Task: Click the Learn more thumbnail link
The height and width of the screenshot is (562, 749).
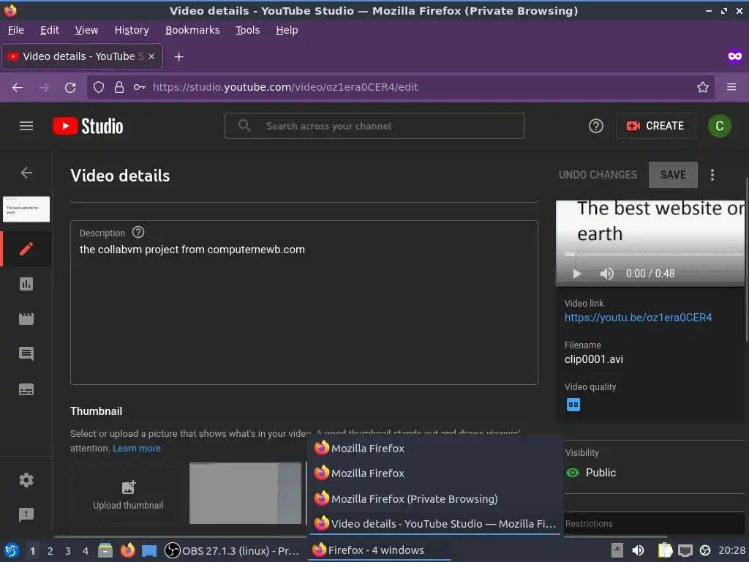Action: point(137,449)
